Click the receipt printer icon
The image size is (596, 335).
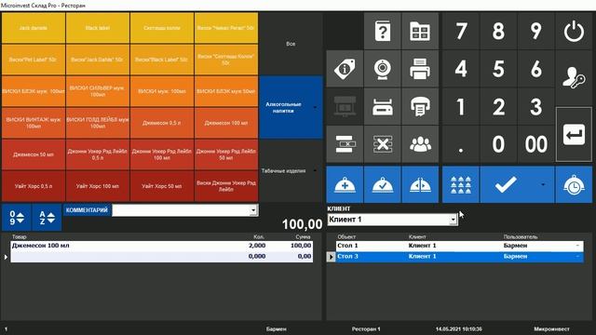(x=420, y=106)
